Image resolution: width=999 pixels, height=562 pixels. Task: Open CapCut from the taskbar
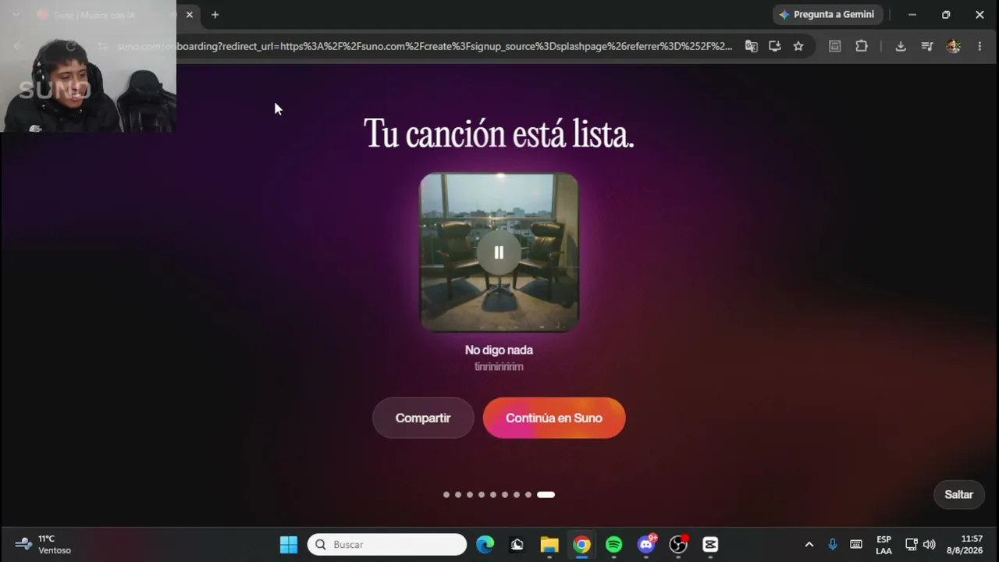710,544
